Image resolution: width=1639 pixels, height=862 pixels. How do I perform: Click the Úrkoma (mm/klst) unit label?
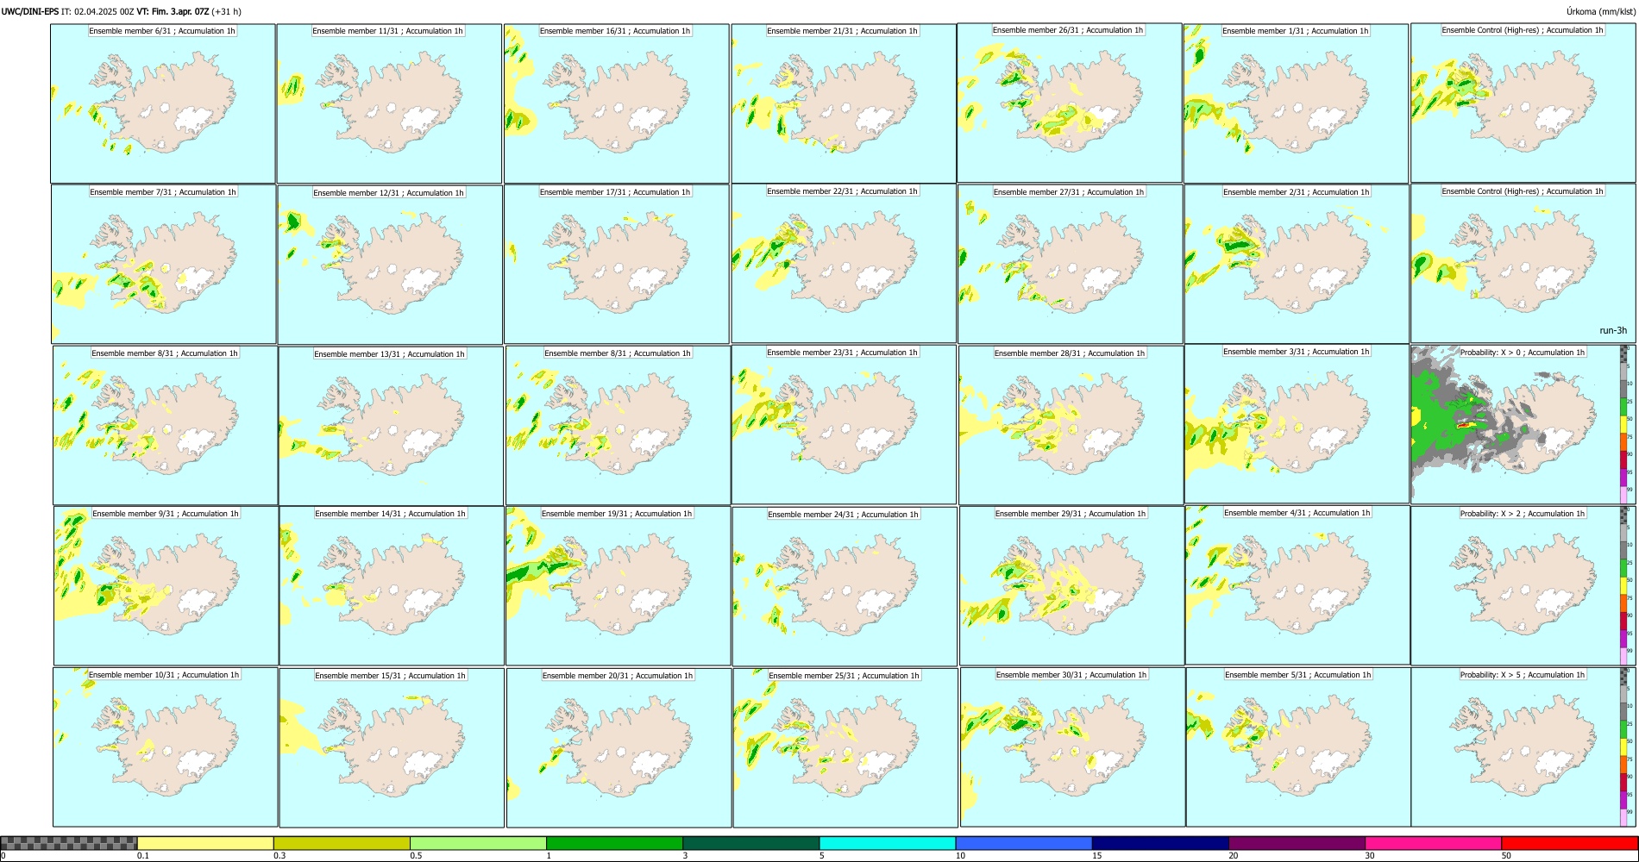[1600, 12]
